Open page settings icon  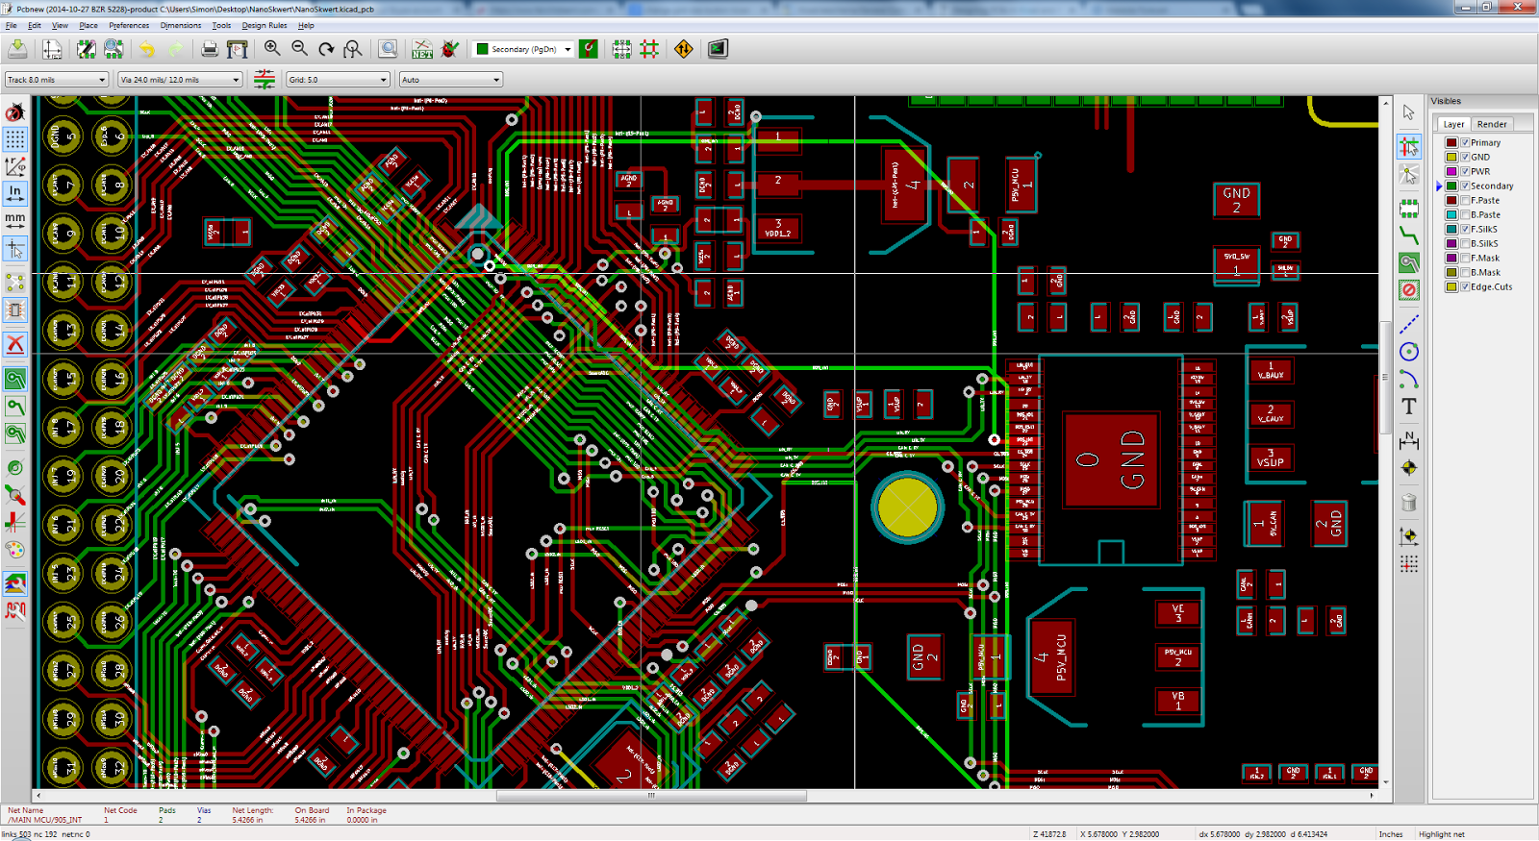52,49
